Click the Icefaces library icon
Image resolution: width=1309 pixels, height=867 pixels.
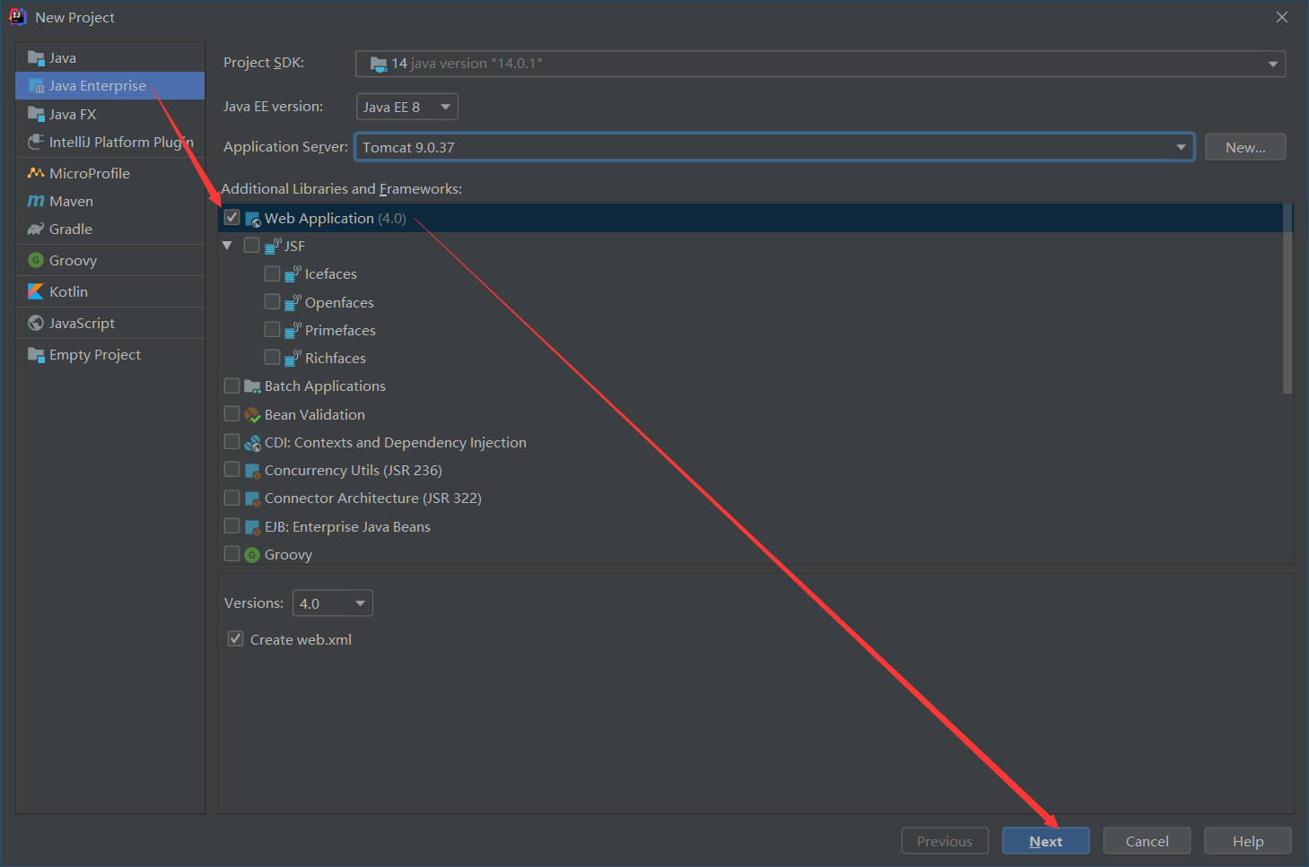[292, 274]
